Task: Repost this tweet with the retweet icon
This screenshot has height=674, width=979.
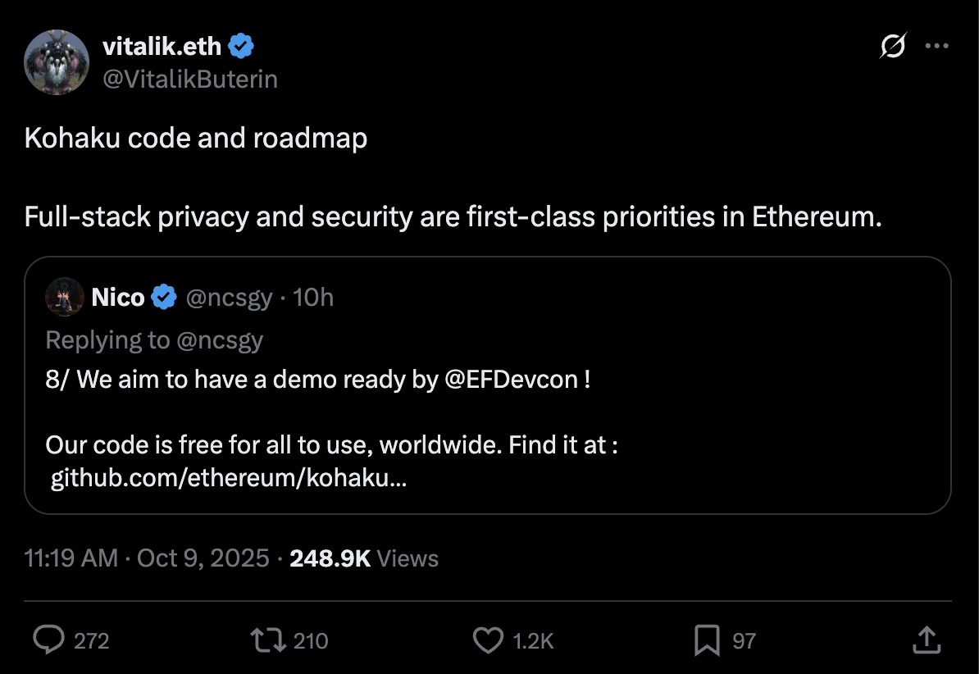Action: (268, 640)
